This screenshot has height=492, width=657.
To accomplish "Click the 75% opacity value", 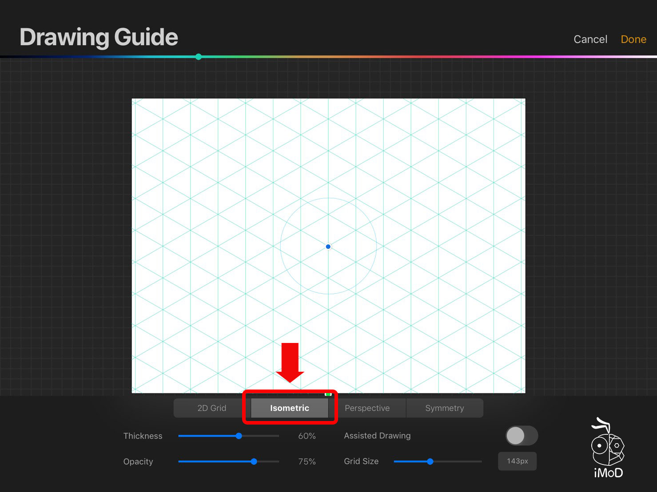I will click(x=307, y=461).
